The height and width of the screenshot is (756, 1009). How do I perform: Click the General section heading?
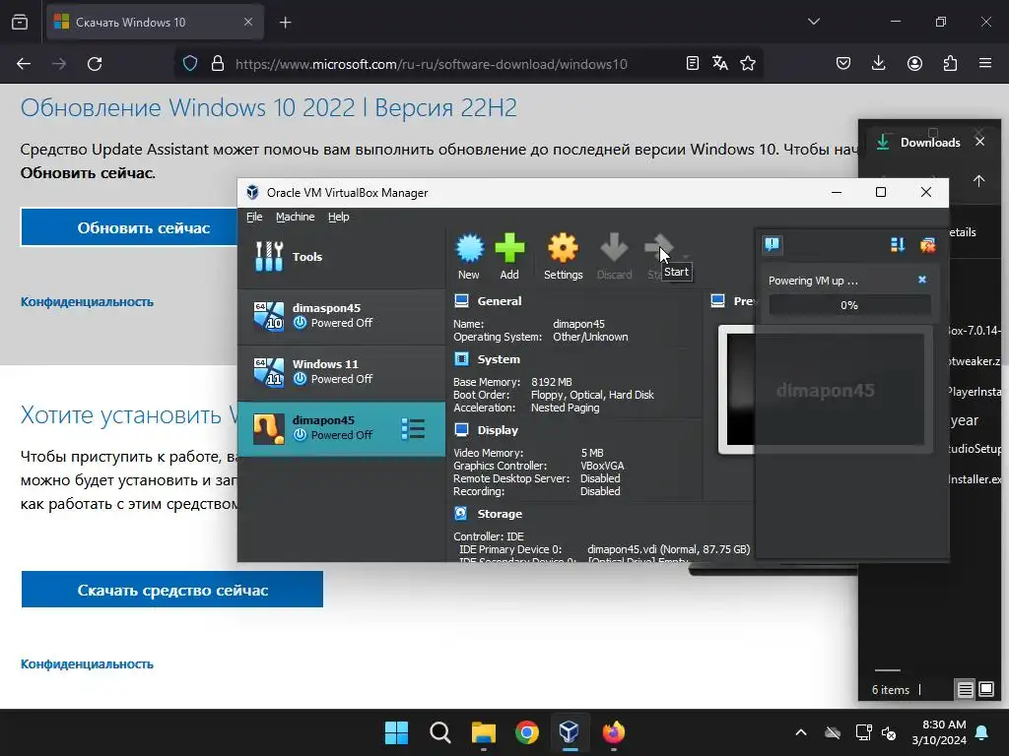499,301
